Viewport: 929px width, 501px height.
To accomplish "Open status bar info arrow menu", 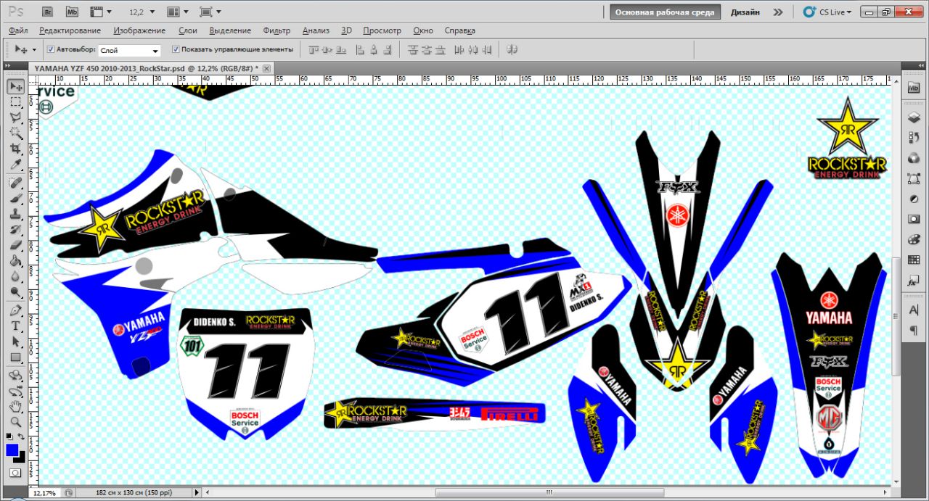I will tap(197, 492).
